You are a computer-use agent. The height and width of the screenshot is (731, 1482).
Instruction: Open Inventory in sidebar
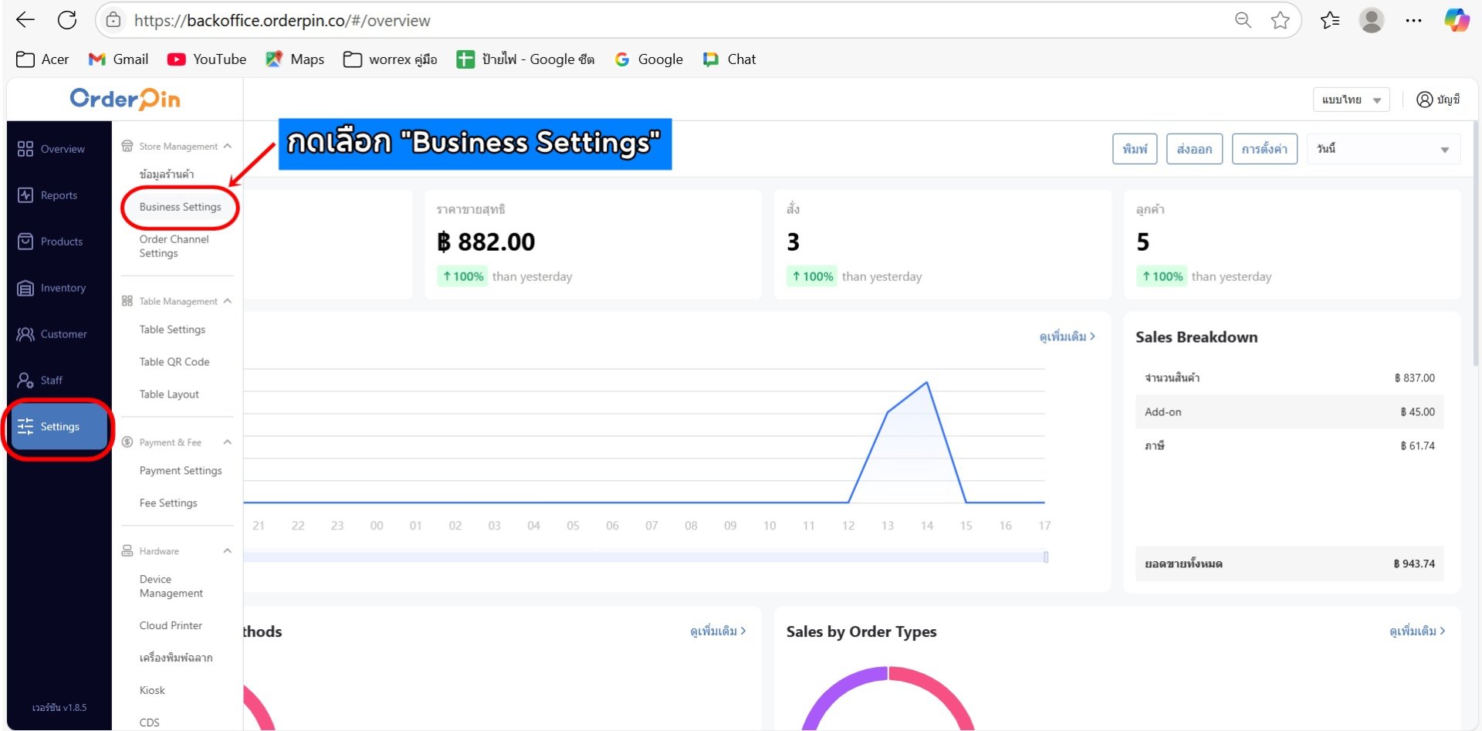tap(59, 288)
